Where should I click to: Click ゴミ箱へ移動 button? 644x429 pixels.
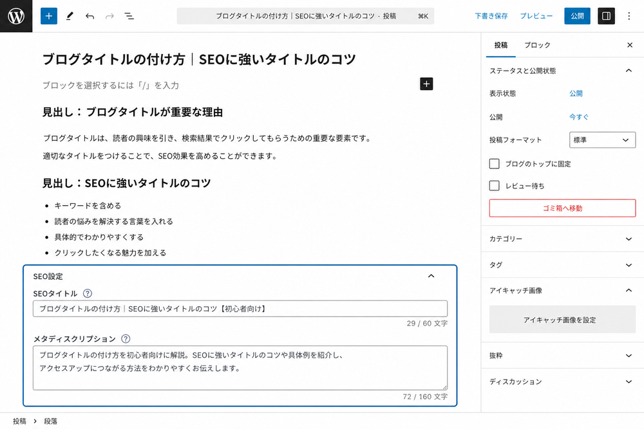tap(562, 208)
